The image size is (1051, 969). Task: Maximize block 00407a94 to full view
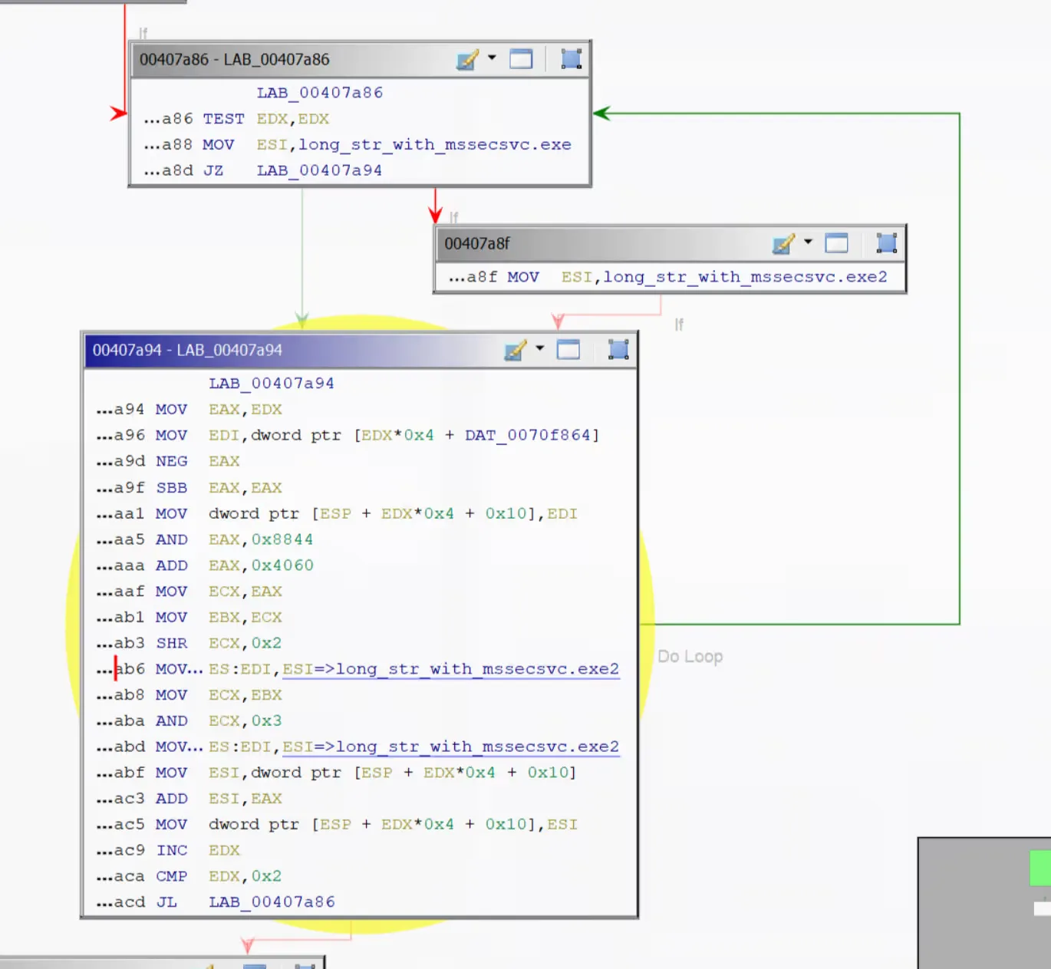[568, 350]
